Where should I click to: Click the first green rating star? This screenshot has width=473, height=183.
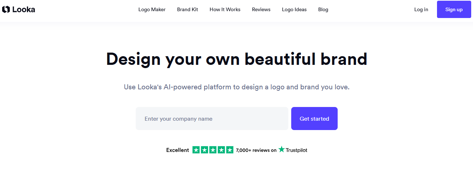point(196,150)
